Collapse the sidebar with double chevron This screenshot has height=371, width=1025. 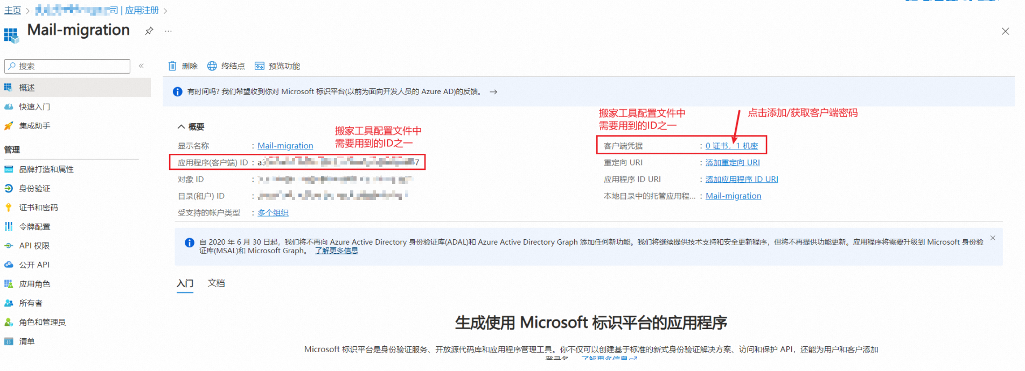point(142,66)
